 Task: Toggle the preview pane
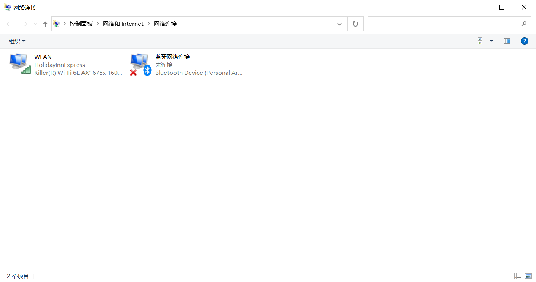(x=507, y=41)
